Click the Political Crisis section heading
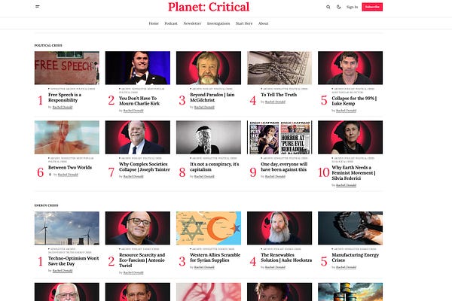 pos(48,45)
